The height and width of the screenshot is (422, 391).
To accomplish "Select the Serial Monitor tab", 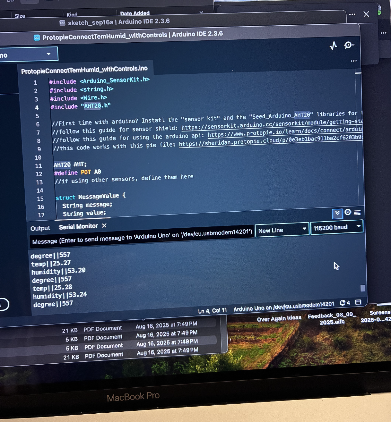I will pos(78,226).
